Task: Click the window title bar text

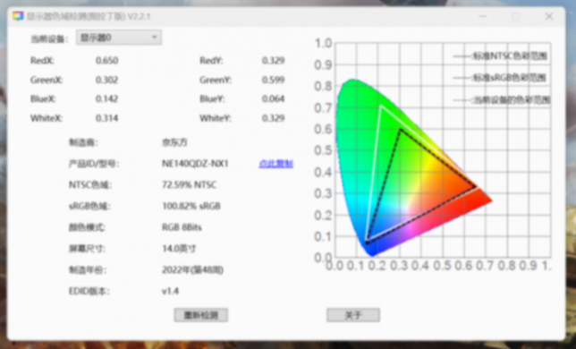Action: [89, 16]
